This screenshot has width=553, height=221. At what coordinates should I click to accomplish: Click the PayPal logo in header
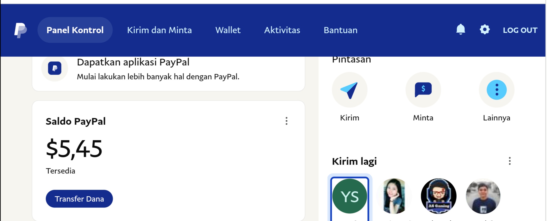(20, 30)
